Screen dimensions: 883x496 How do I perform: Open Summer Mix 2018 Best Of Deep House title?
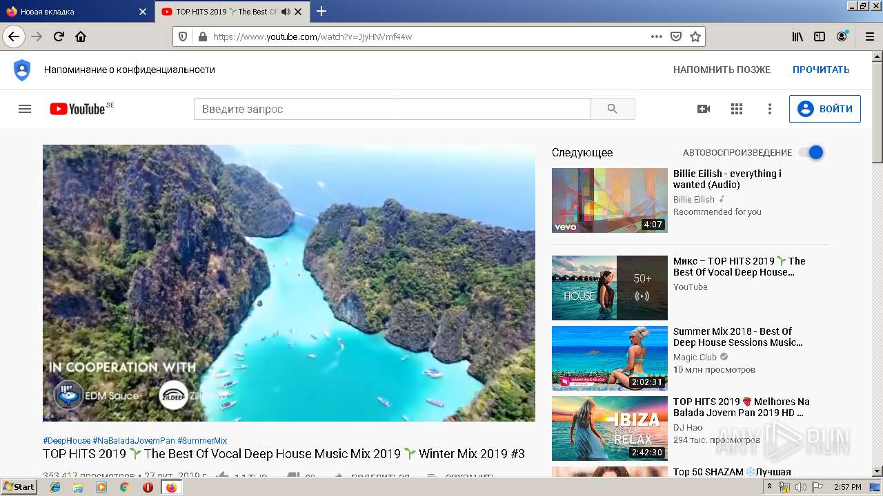click(738, 337)
